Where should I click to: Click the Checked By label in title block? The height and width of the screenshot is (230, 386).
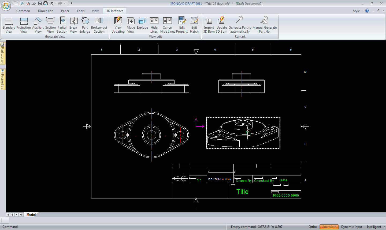264,181
